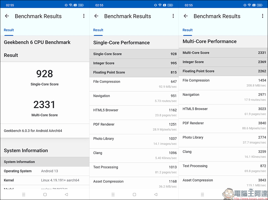Tap Geekbench 6.0.3 for Android AArch64 text
The height and width of the screenshot is (200, 268).
(33, 131)
